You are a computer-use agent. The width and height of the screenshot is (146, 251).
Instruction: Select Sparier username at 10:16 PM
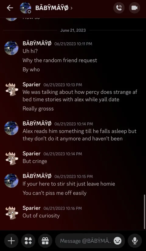tap(32, 208)
